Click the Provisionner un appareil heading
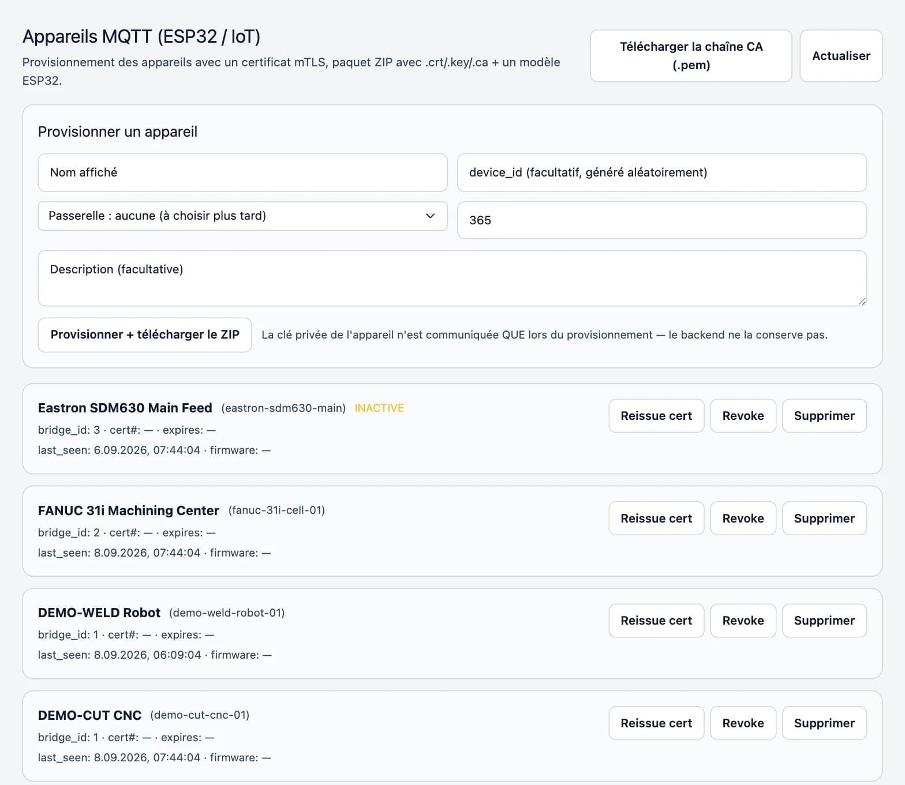Screen dimensions: 905x785 (118, 132)
